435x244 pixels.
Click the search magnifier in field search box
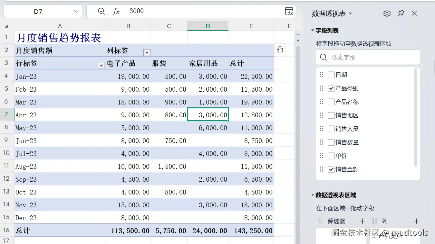pyautogui.click(x=324, y=58)
